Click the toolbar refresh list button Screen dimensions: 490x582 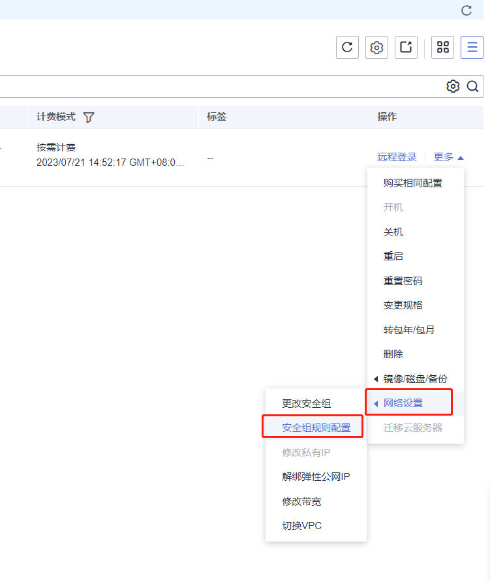pos(347,47)
